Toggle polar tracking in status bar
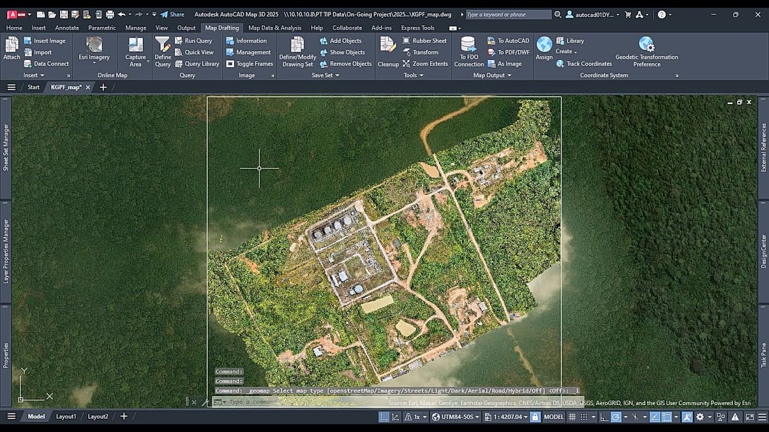Viewport: 769px width, 432px height. coord(616,417)
